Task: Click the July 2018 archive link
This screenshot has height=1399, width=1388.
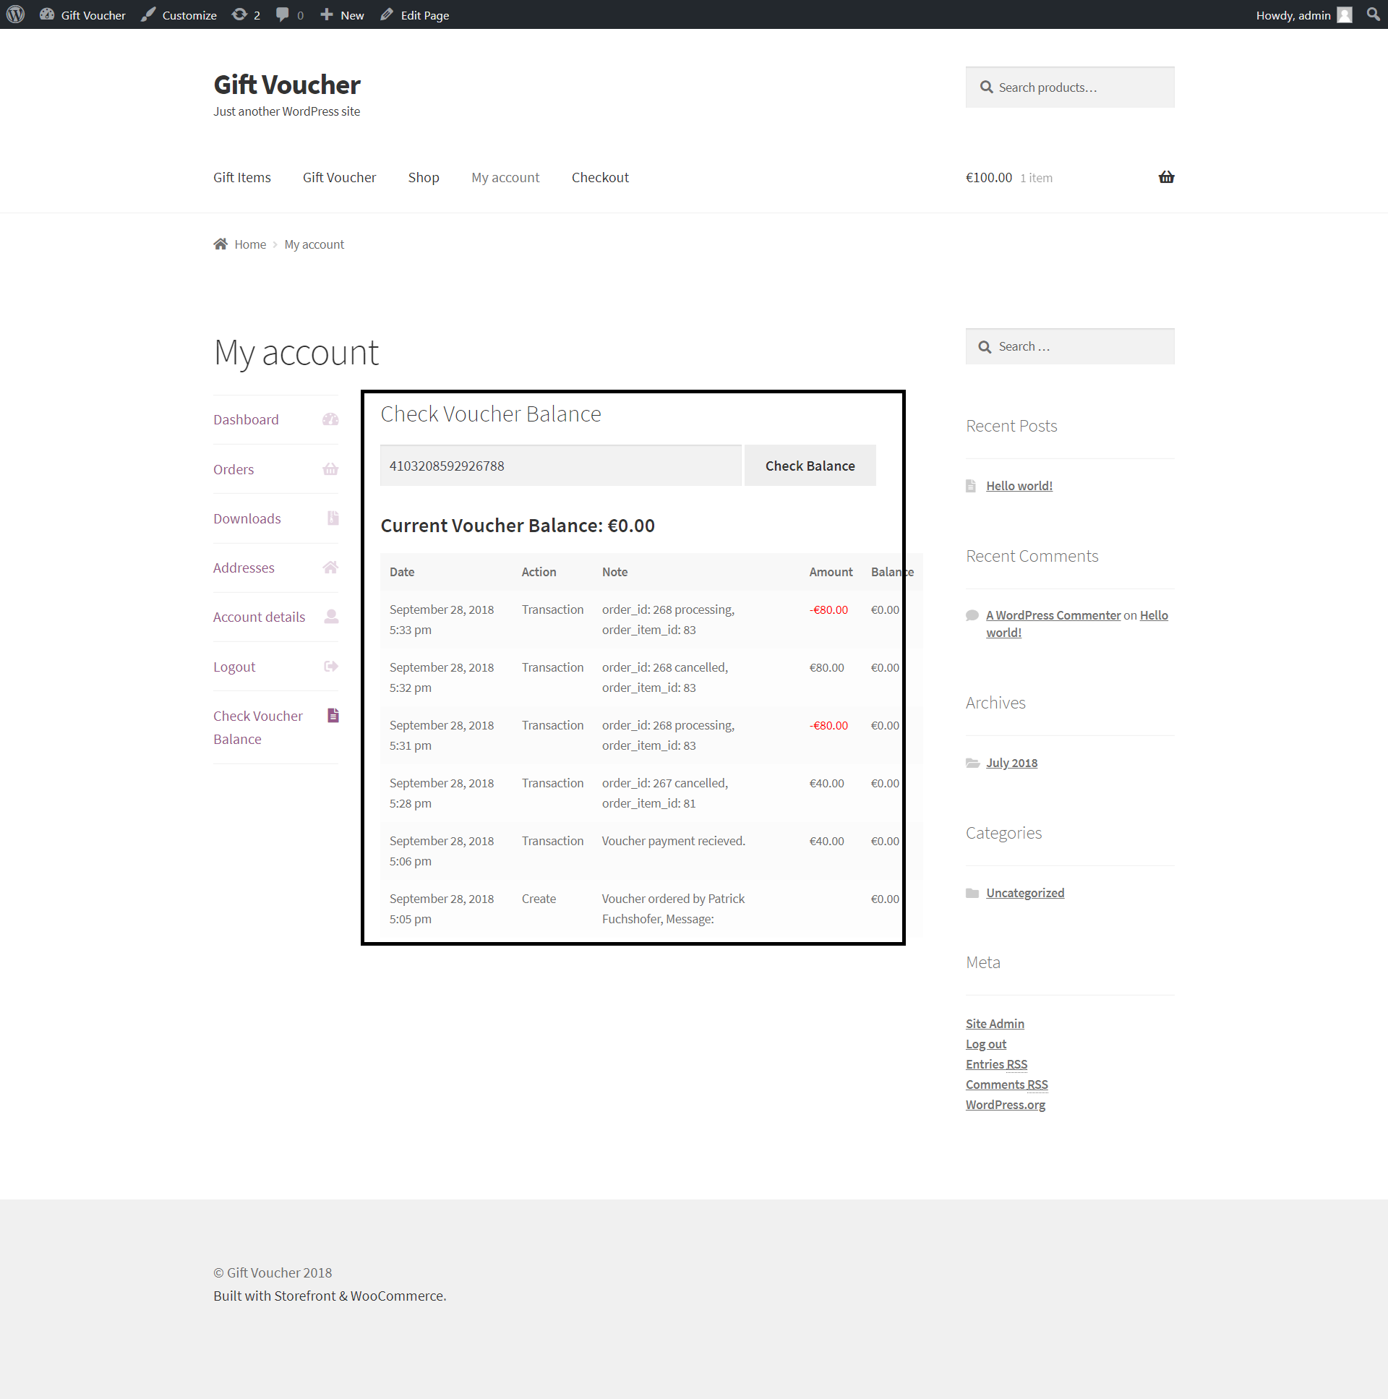Action: pos(1011,762)
